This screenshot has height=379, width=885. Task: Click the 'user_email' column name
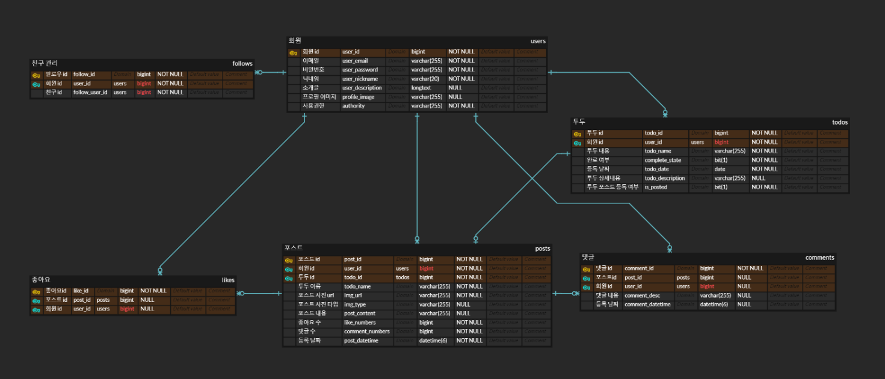click(355, 61)
